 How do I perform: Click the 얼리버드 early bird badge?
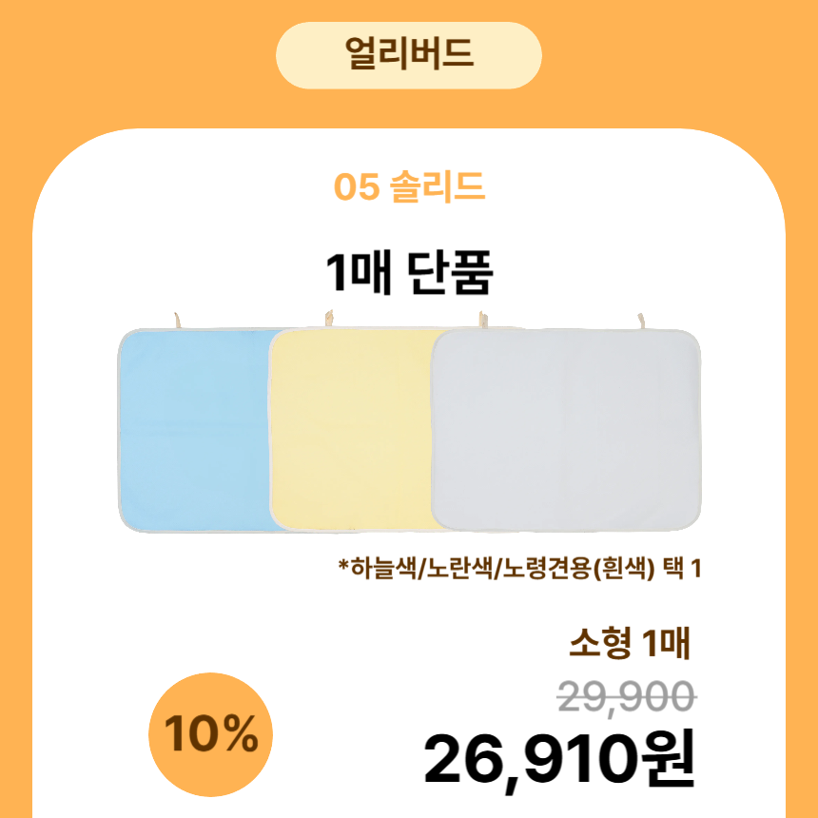pyautogui.click(x=408, y=54)
